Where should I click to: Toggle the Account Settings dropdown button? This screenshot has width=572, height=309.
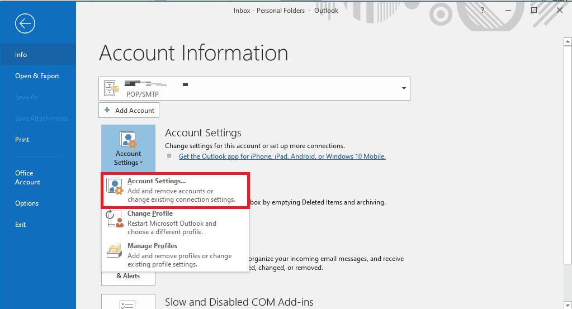click(x=128, y=148)
